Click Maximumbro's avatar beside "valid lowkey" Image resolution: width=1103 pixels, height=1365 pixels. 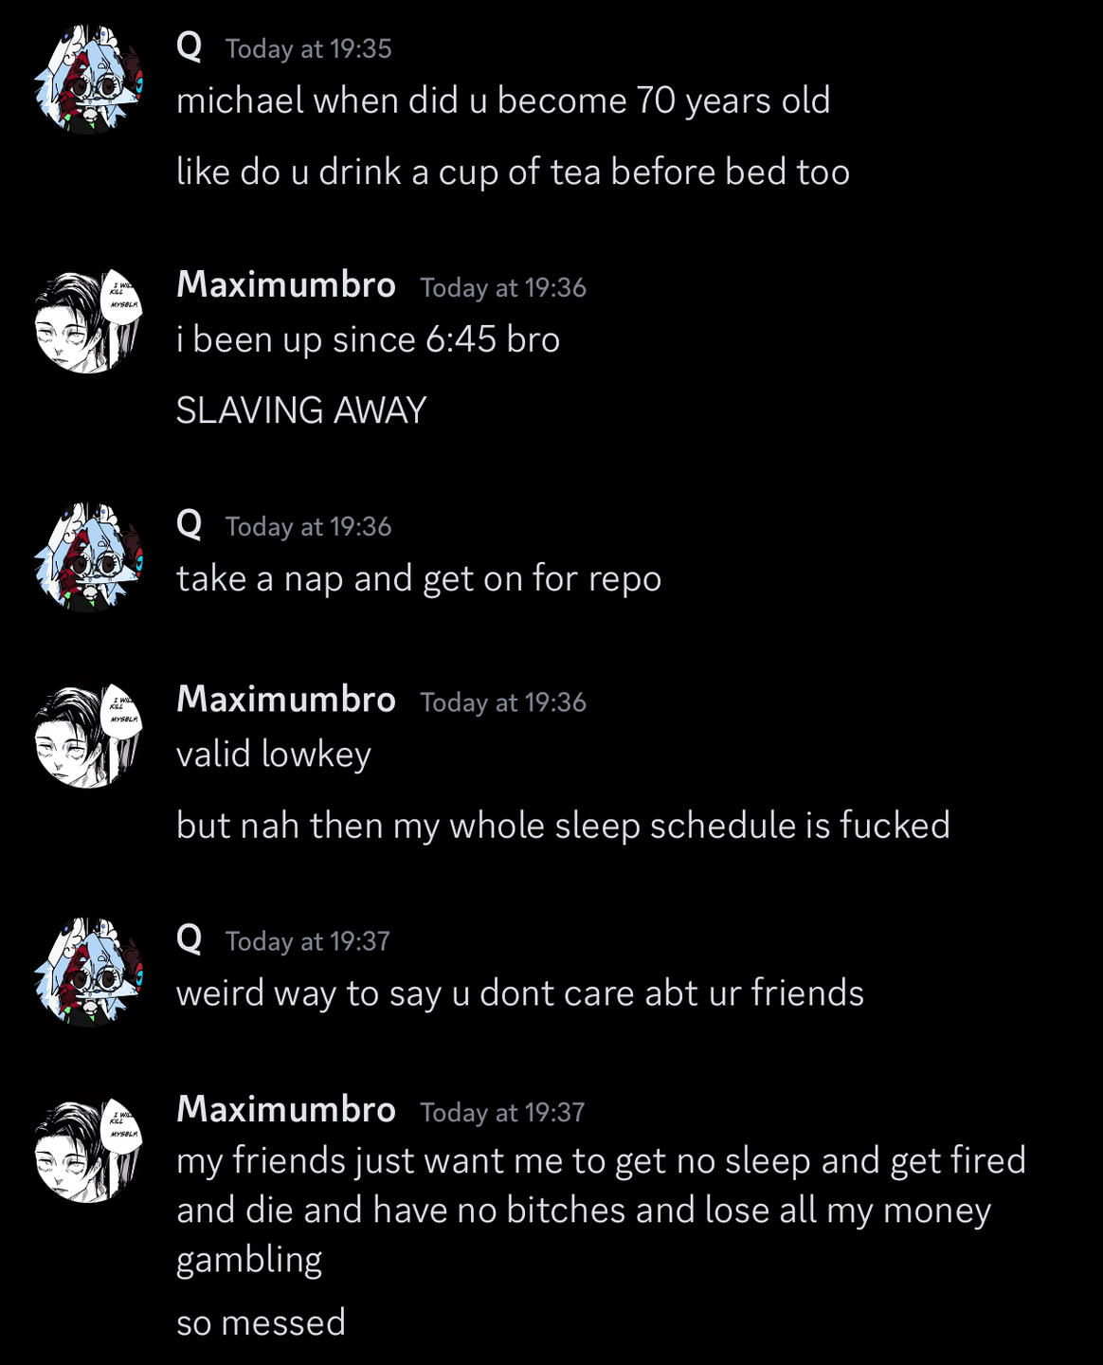click(x=88, y=735)
